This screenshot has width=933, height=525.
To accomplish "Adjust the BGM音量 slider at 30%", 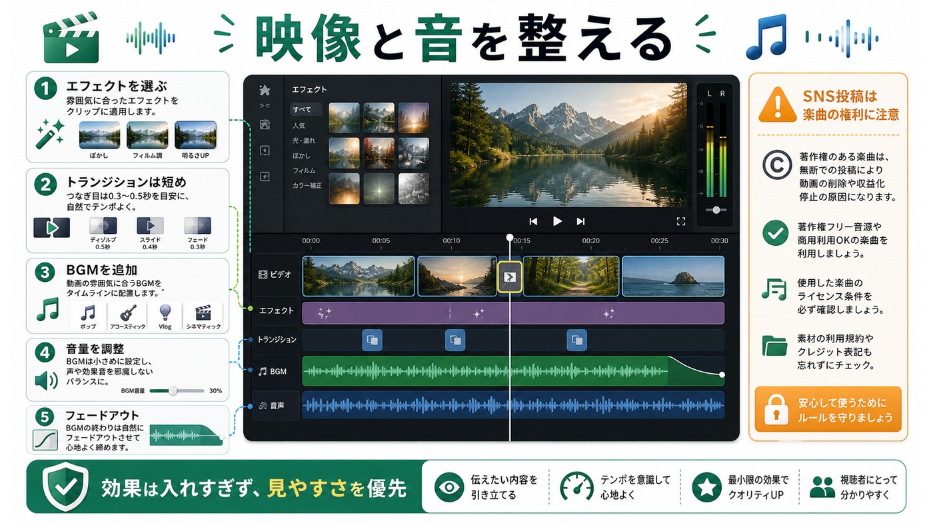I will coord(173,391).
